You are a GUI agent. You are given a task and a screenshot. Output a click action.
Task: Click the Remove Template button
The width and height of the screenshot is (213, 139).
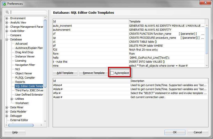(94, 73)
